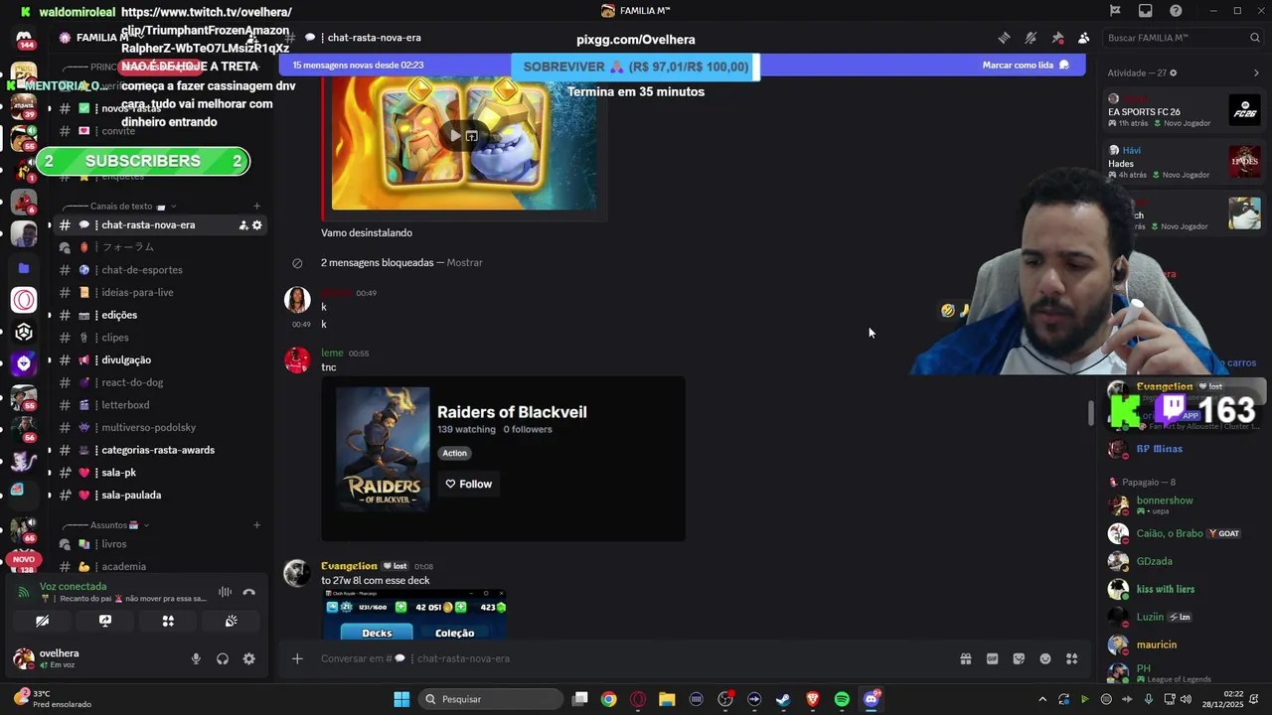Viewport: 1272px width, 715px height.
Task: Open livros forum channel
Action: click(158, 544)
